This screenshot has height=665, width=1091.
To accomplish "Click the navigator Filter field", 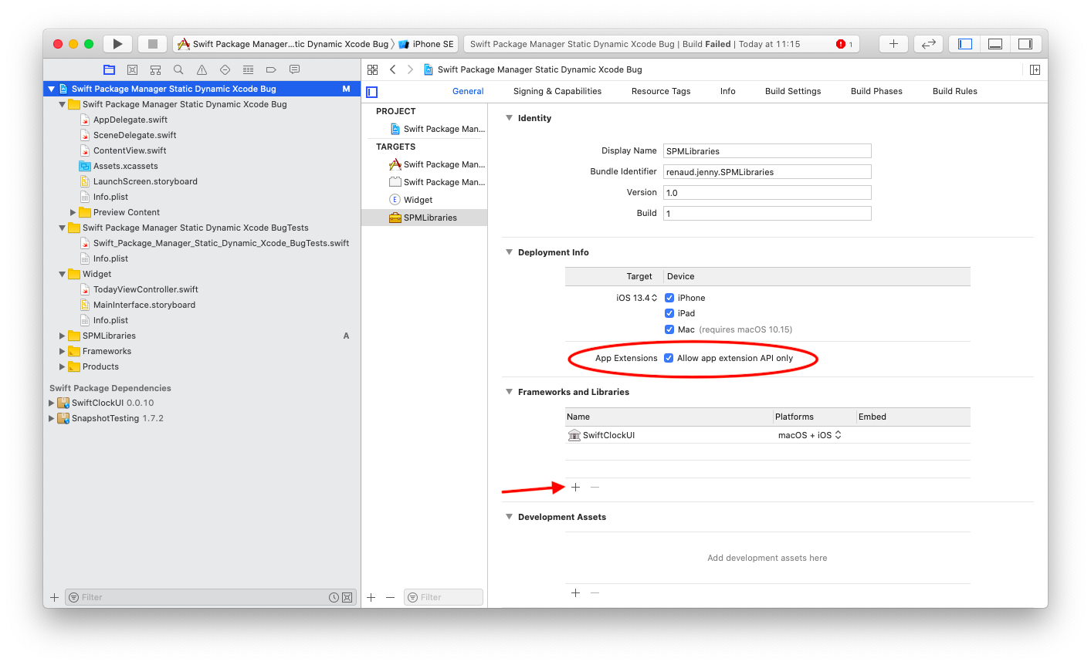I will pos(210,597).
